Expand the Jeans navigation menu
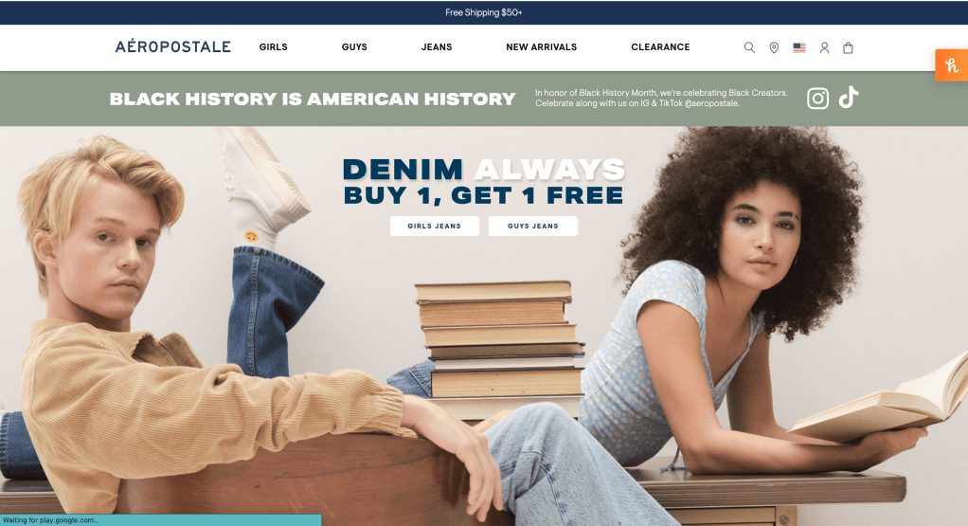Image resolution: width=968 pixels, height=526 pixels. 437,47
